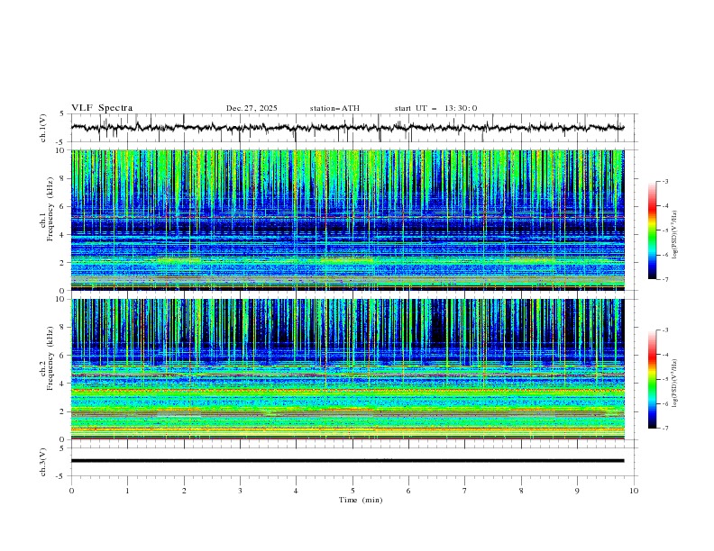Click the ch.1 spectrogram color scale bar
Screen dimensions: 714x551
coord(652,230)
